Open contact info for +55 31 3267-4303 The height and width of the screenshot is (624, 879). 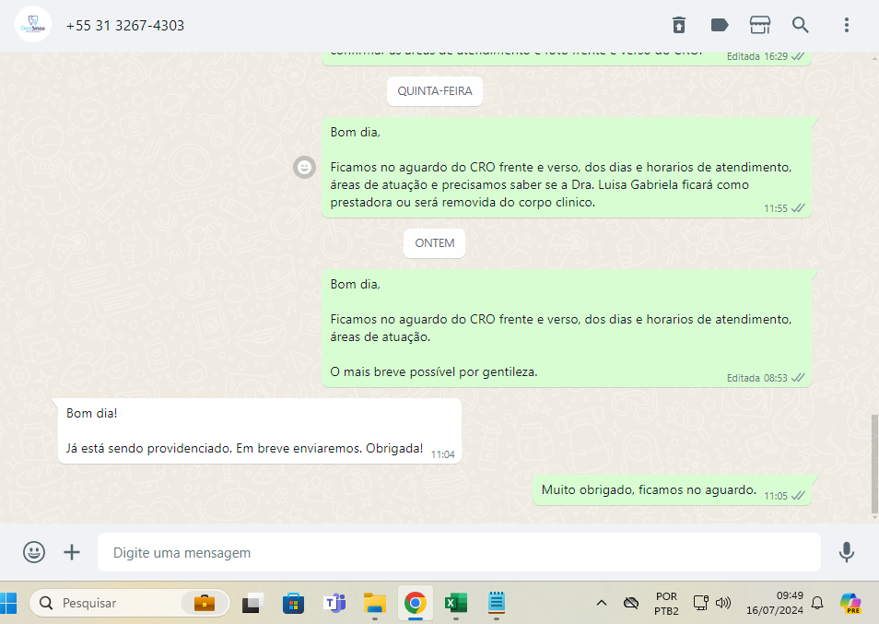125,26
